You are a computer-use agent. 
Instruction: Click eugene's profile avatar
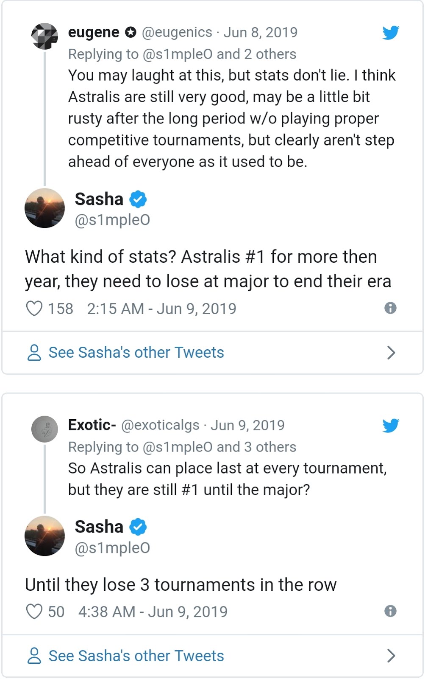point(45,36)
